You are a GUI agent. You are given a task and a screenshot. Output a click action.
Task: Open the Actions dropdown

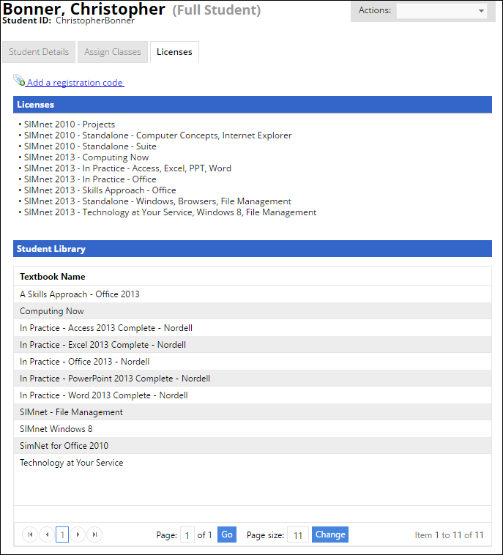441,11
